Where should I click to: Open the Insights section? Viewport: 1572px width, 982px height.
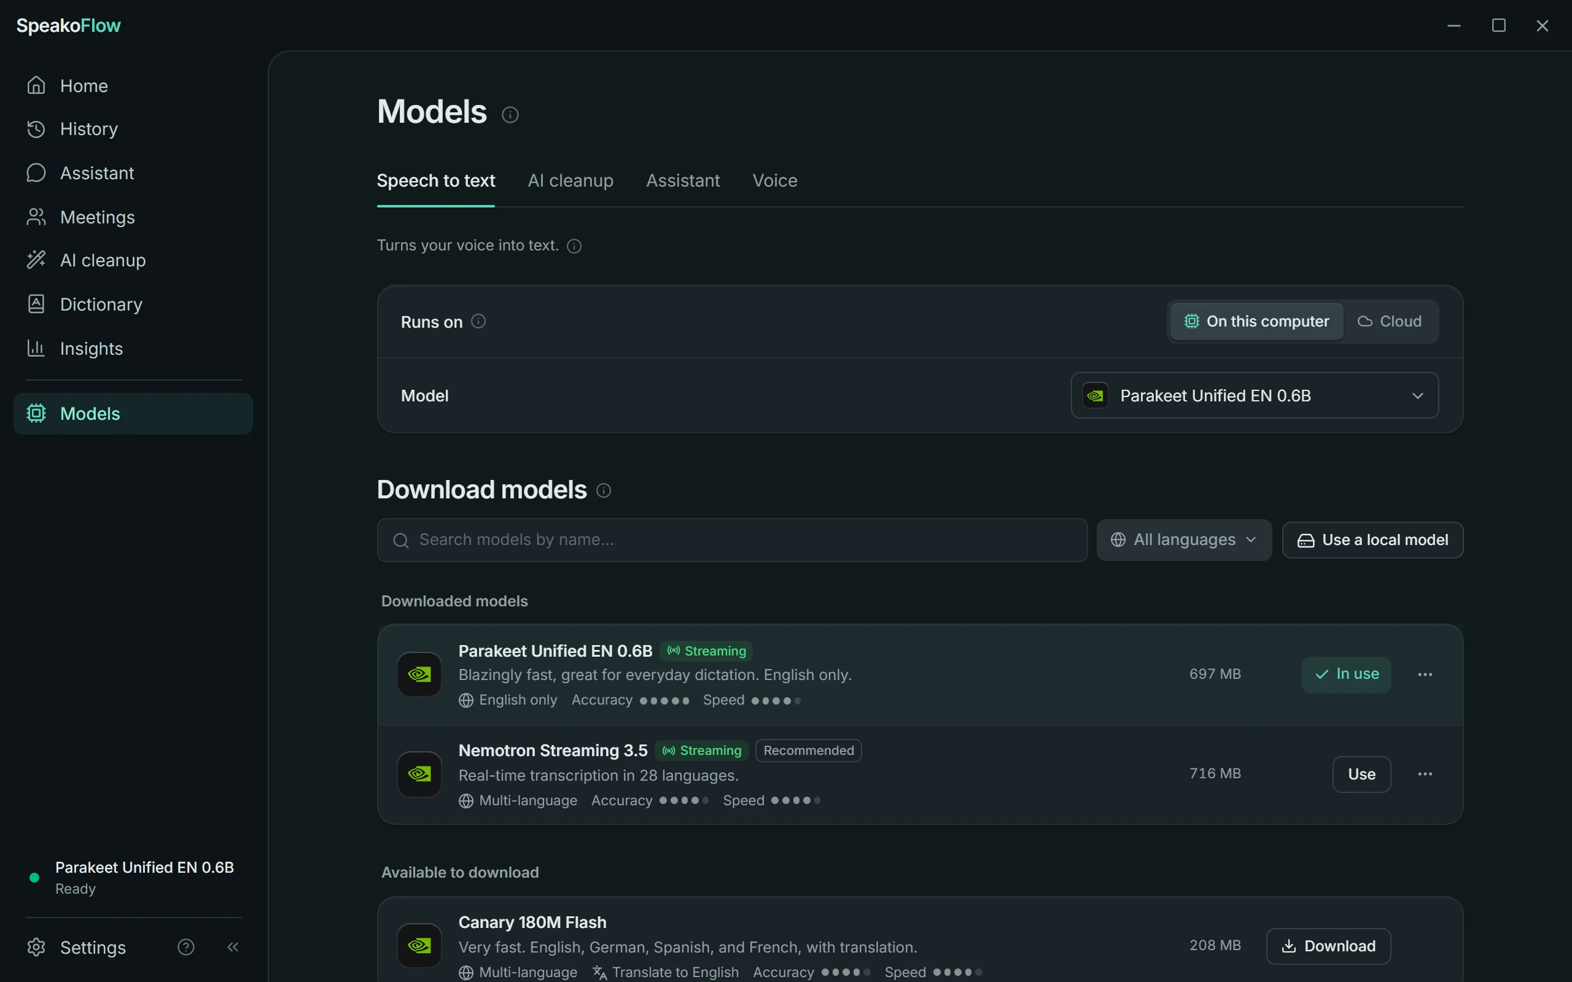point(133,348)
